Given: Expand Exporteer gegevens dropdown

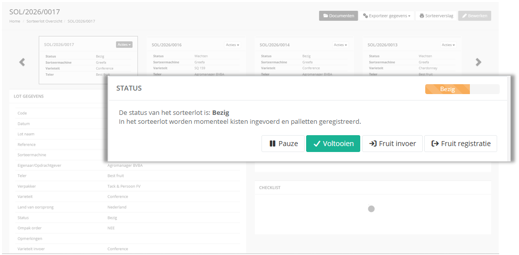Looking at the screenshot, I should pyautogui.click(x=387, y=16).
